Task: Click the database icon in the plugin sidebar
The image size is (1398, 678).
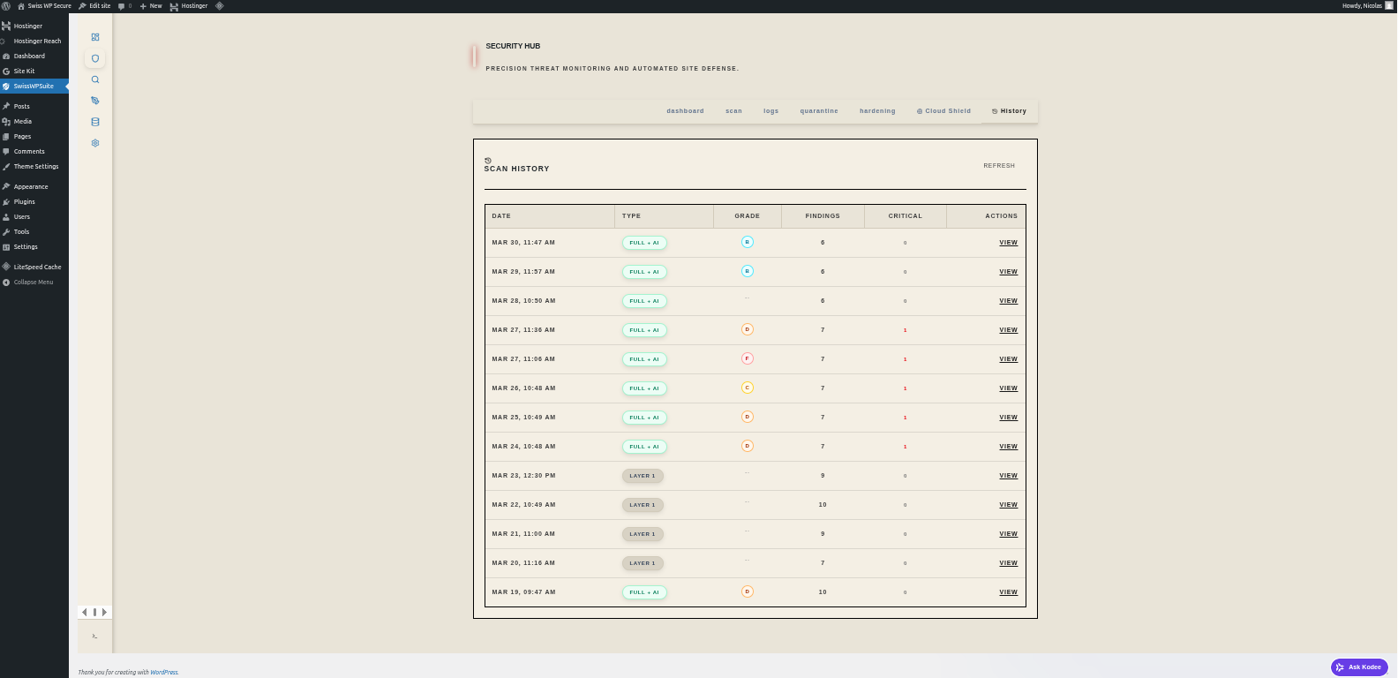Action: (x=95, y=122)
